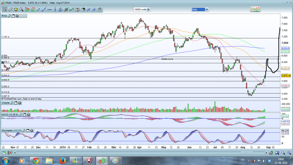This screenshot has width=293, height=165.
Task: Open Google Chrome from the taskbar
Action: (36, 161)
